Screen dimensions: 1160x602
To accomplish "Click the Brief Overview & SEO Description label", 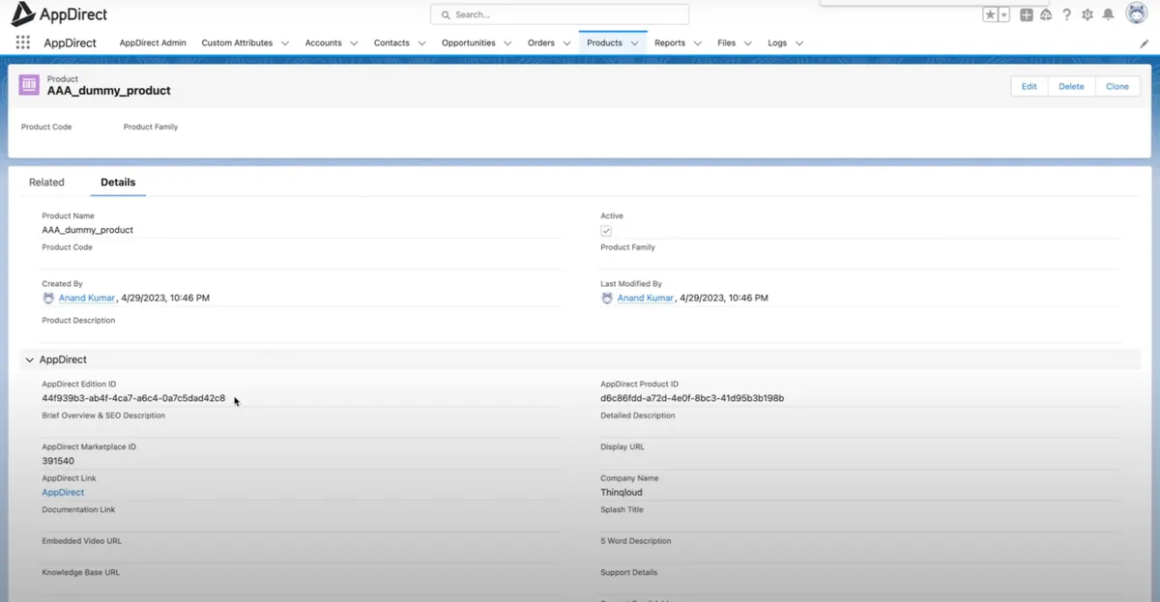I will point(103,416).
